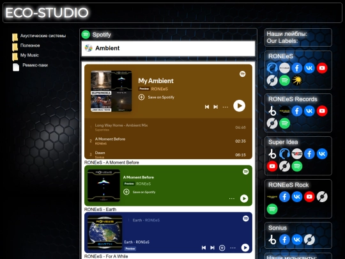Open the Полезное folder link

30,45
